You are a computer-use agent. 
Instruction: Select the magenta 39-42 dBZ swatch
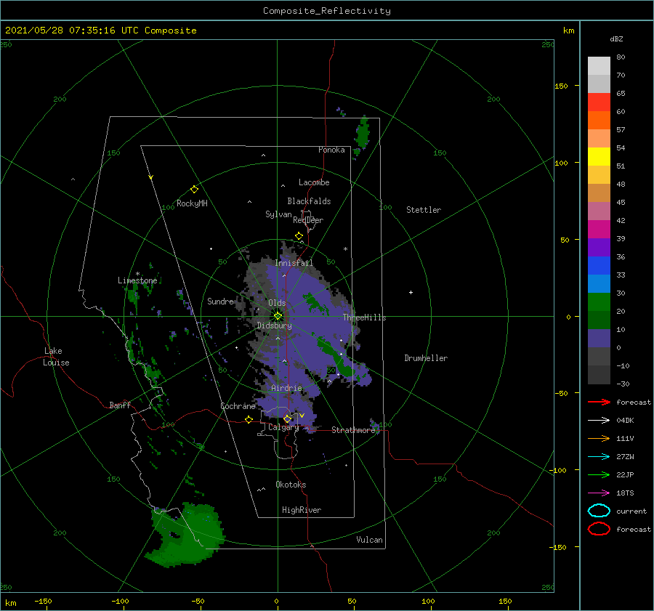point(599,230)
